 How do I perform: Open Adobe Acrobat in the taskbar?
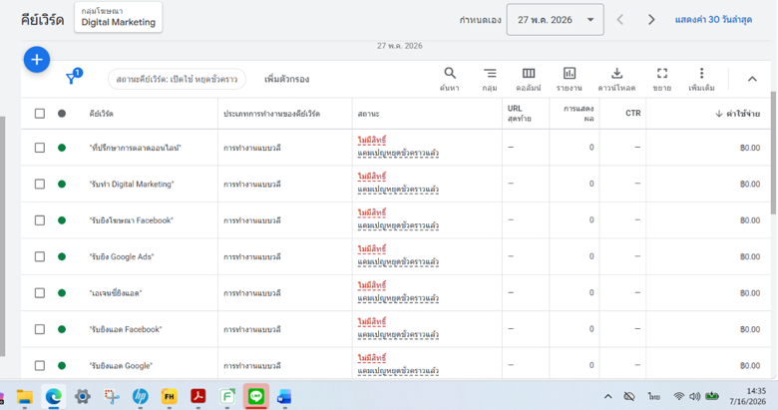(197, 397)
